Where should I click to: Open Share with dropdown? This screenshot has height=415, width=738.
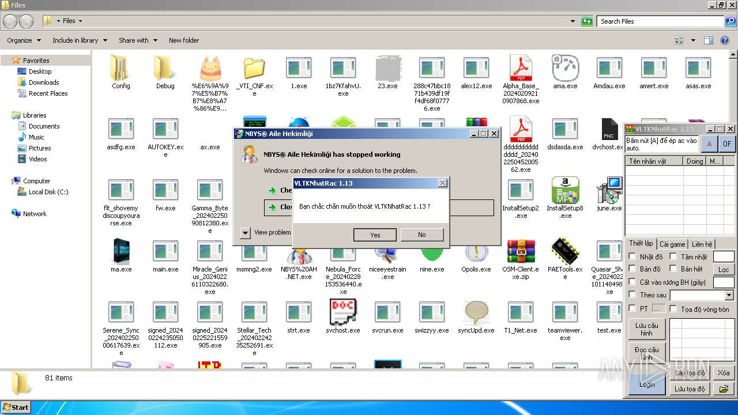138,40
